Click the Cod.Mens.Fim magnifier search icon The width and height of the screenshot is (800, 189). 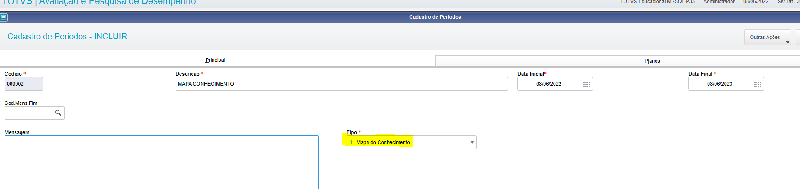58,113
